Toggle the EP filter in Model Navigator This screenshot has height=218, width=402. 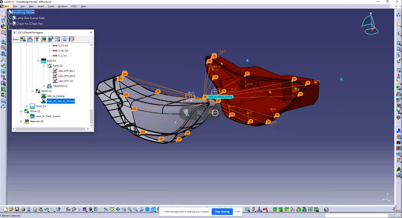pos(72,39)
